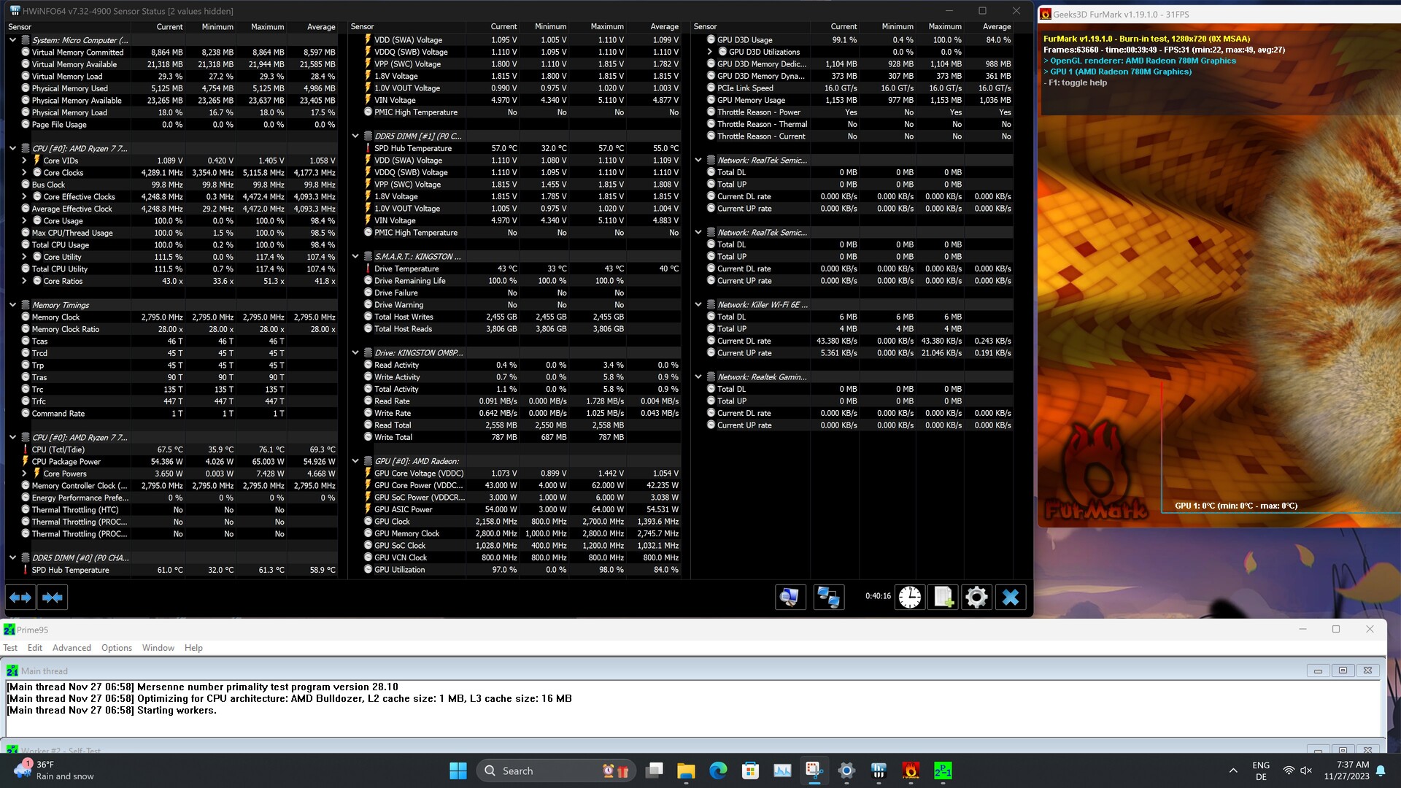The width and height of the screenshot is (1401, 788).
Task: Click the blue X close sensors icon
Action: (1011, 598)
